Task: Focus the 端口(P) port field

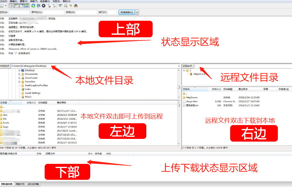Action: [112, 12]
